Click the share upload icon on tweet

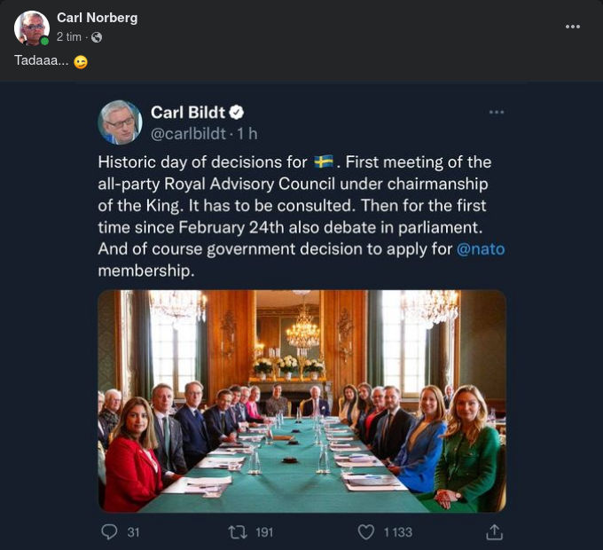(495, 531)
